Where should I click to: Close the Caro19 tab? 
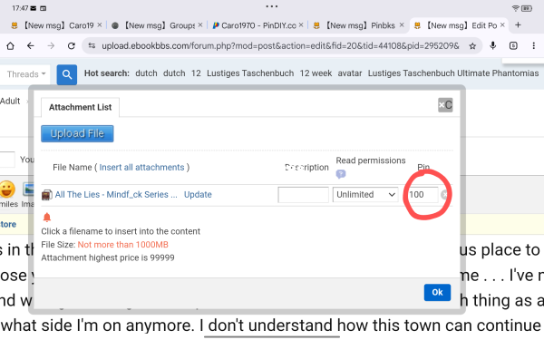[x=100, y=25]
